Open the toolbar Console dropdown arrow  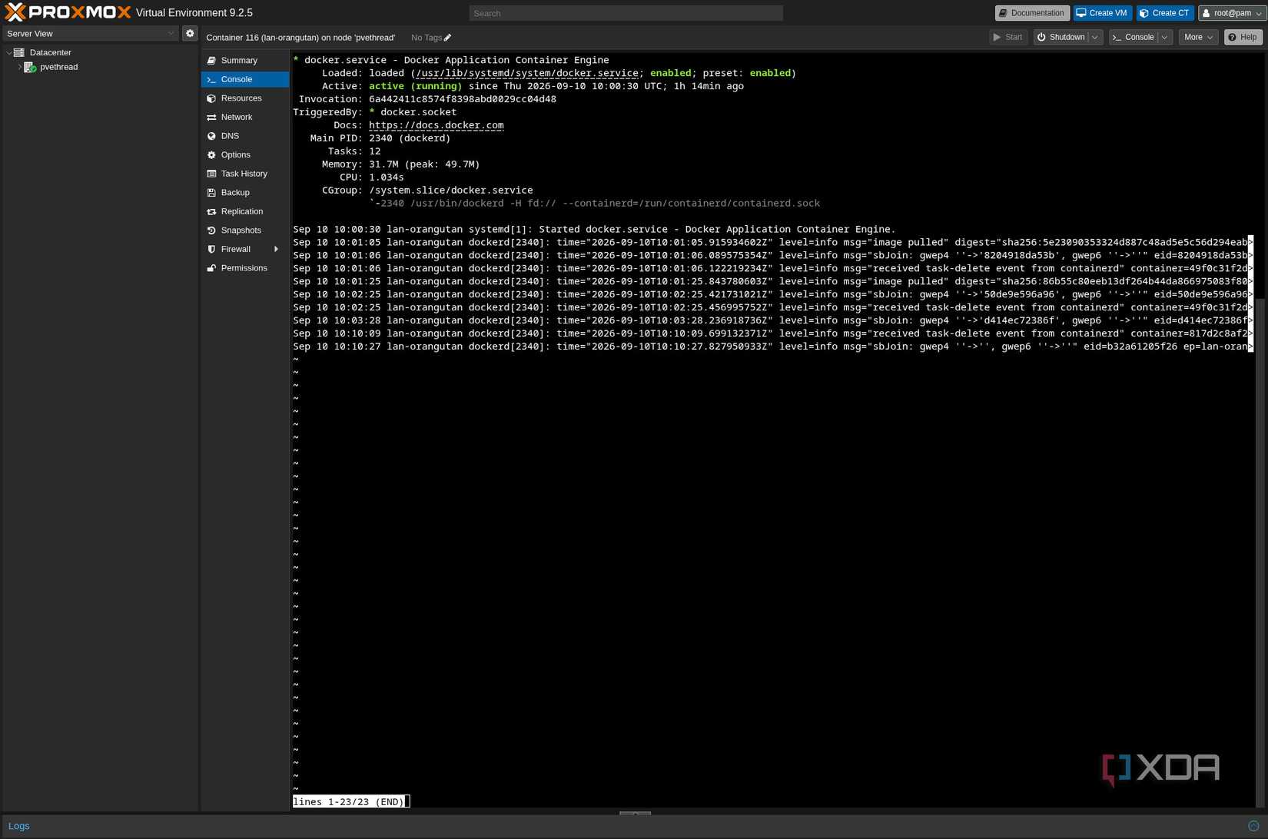(1165, 37)
